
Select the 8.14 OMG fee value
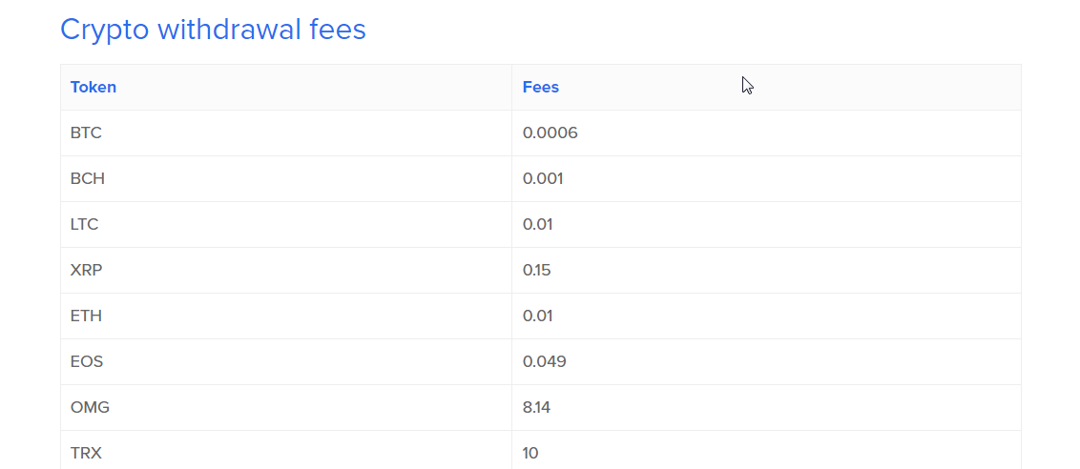coord(536,408)
